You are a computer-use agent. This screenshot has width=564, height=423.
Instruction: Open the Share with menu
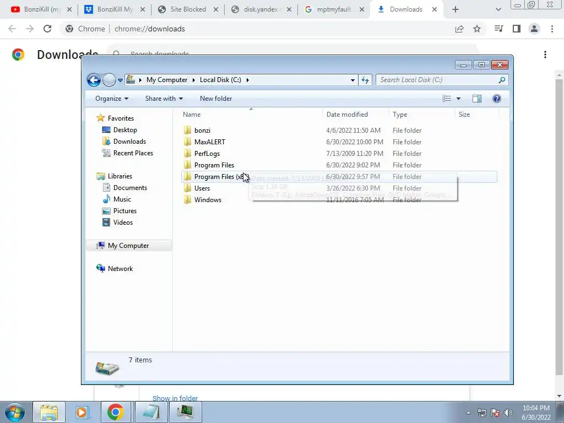(x=164, y=99)
